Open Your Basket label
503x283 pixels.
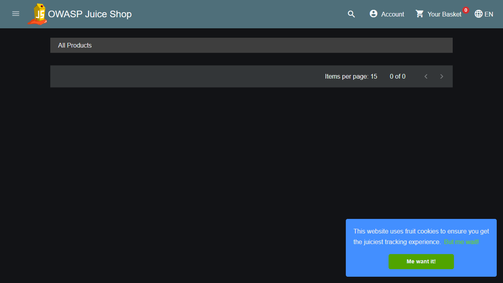point(444,14)
